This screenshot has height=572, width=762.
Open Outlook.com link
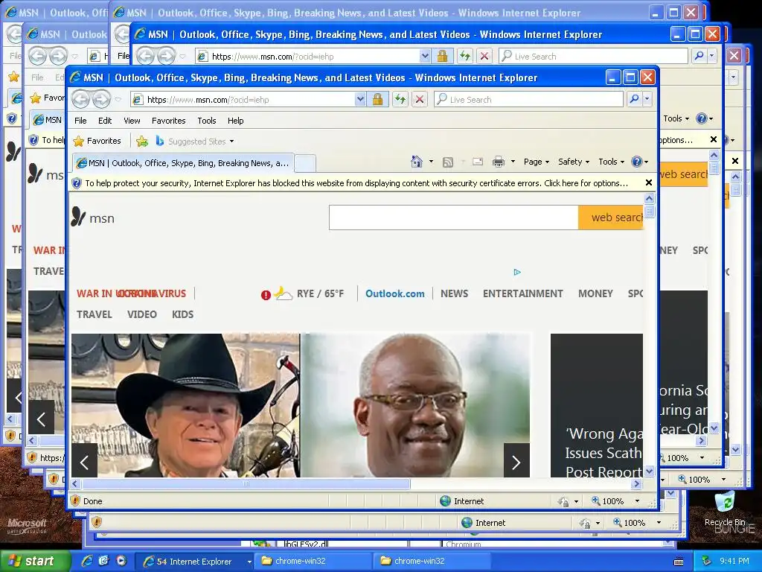(394, 293)
